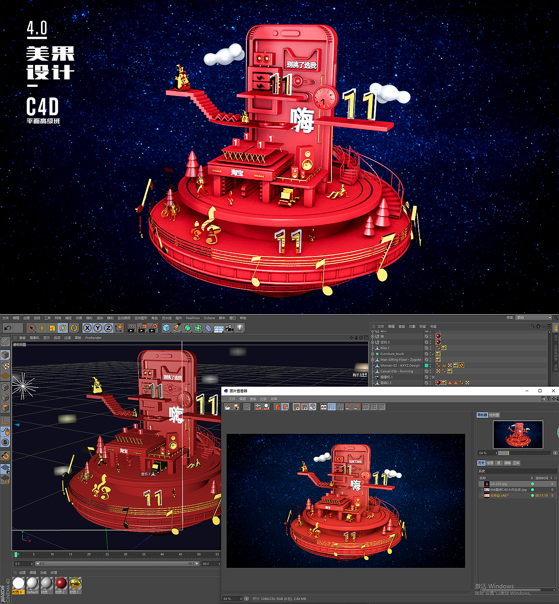Click the light bulb icon
This screenshot has height=604, width=559.
240,328
